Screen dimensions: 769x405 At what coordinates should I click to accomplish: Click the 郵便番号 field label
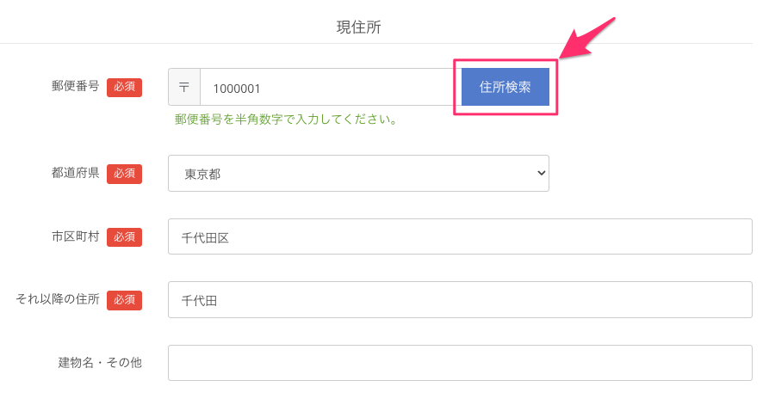pos(76,86)
